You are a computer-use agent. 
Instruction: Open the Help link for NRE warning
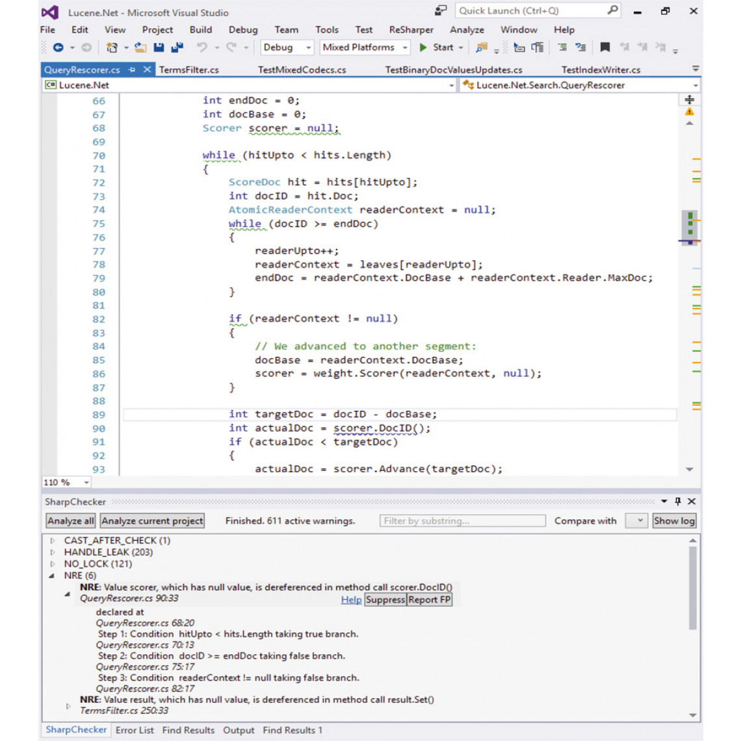pyautogui.click(x=351, y=600)
